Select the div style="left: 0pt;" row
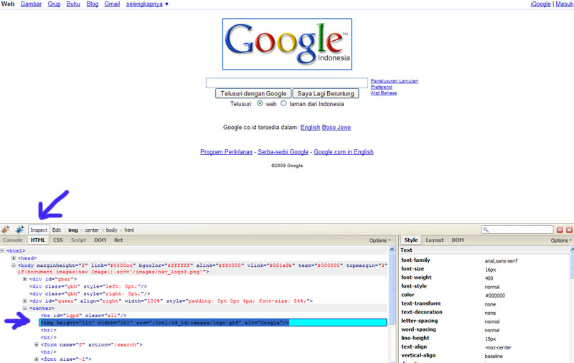The height and width of the screenshot is (363, 574). 88,286
